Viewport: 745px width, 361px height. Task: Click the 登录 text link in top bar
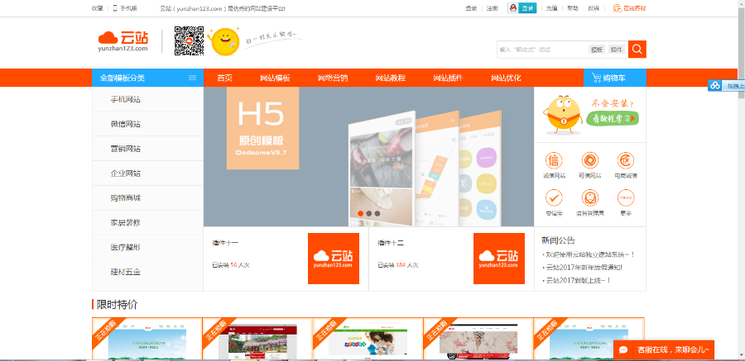[471, 8]
